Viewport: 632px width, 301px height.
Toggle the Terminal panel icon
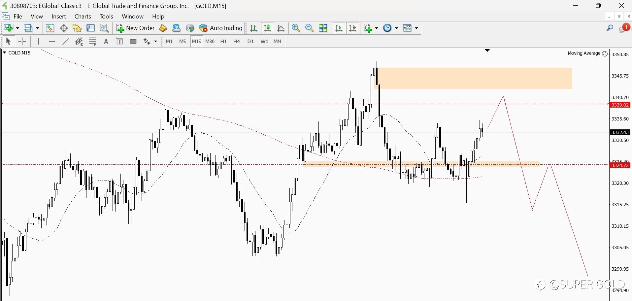coord(91,28)
